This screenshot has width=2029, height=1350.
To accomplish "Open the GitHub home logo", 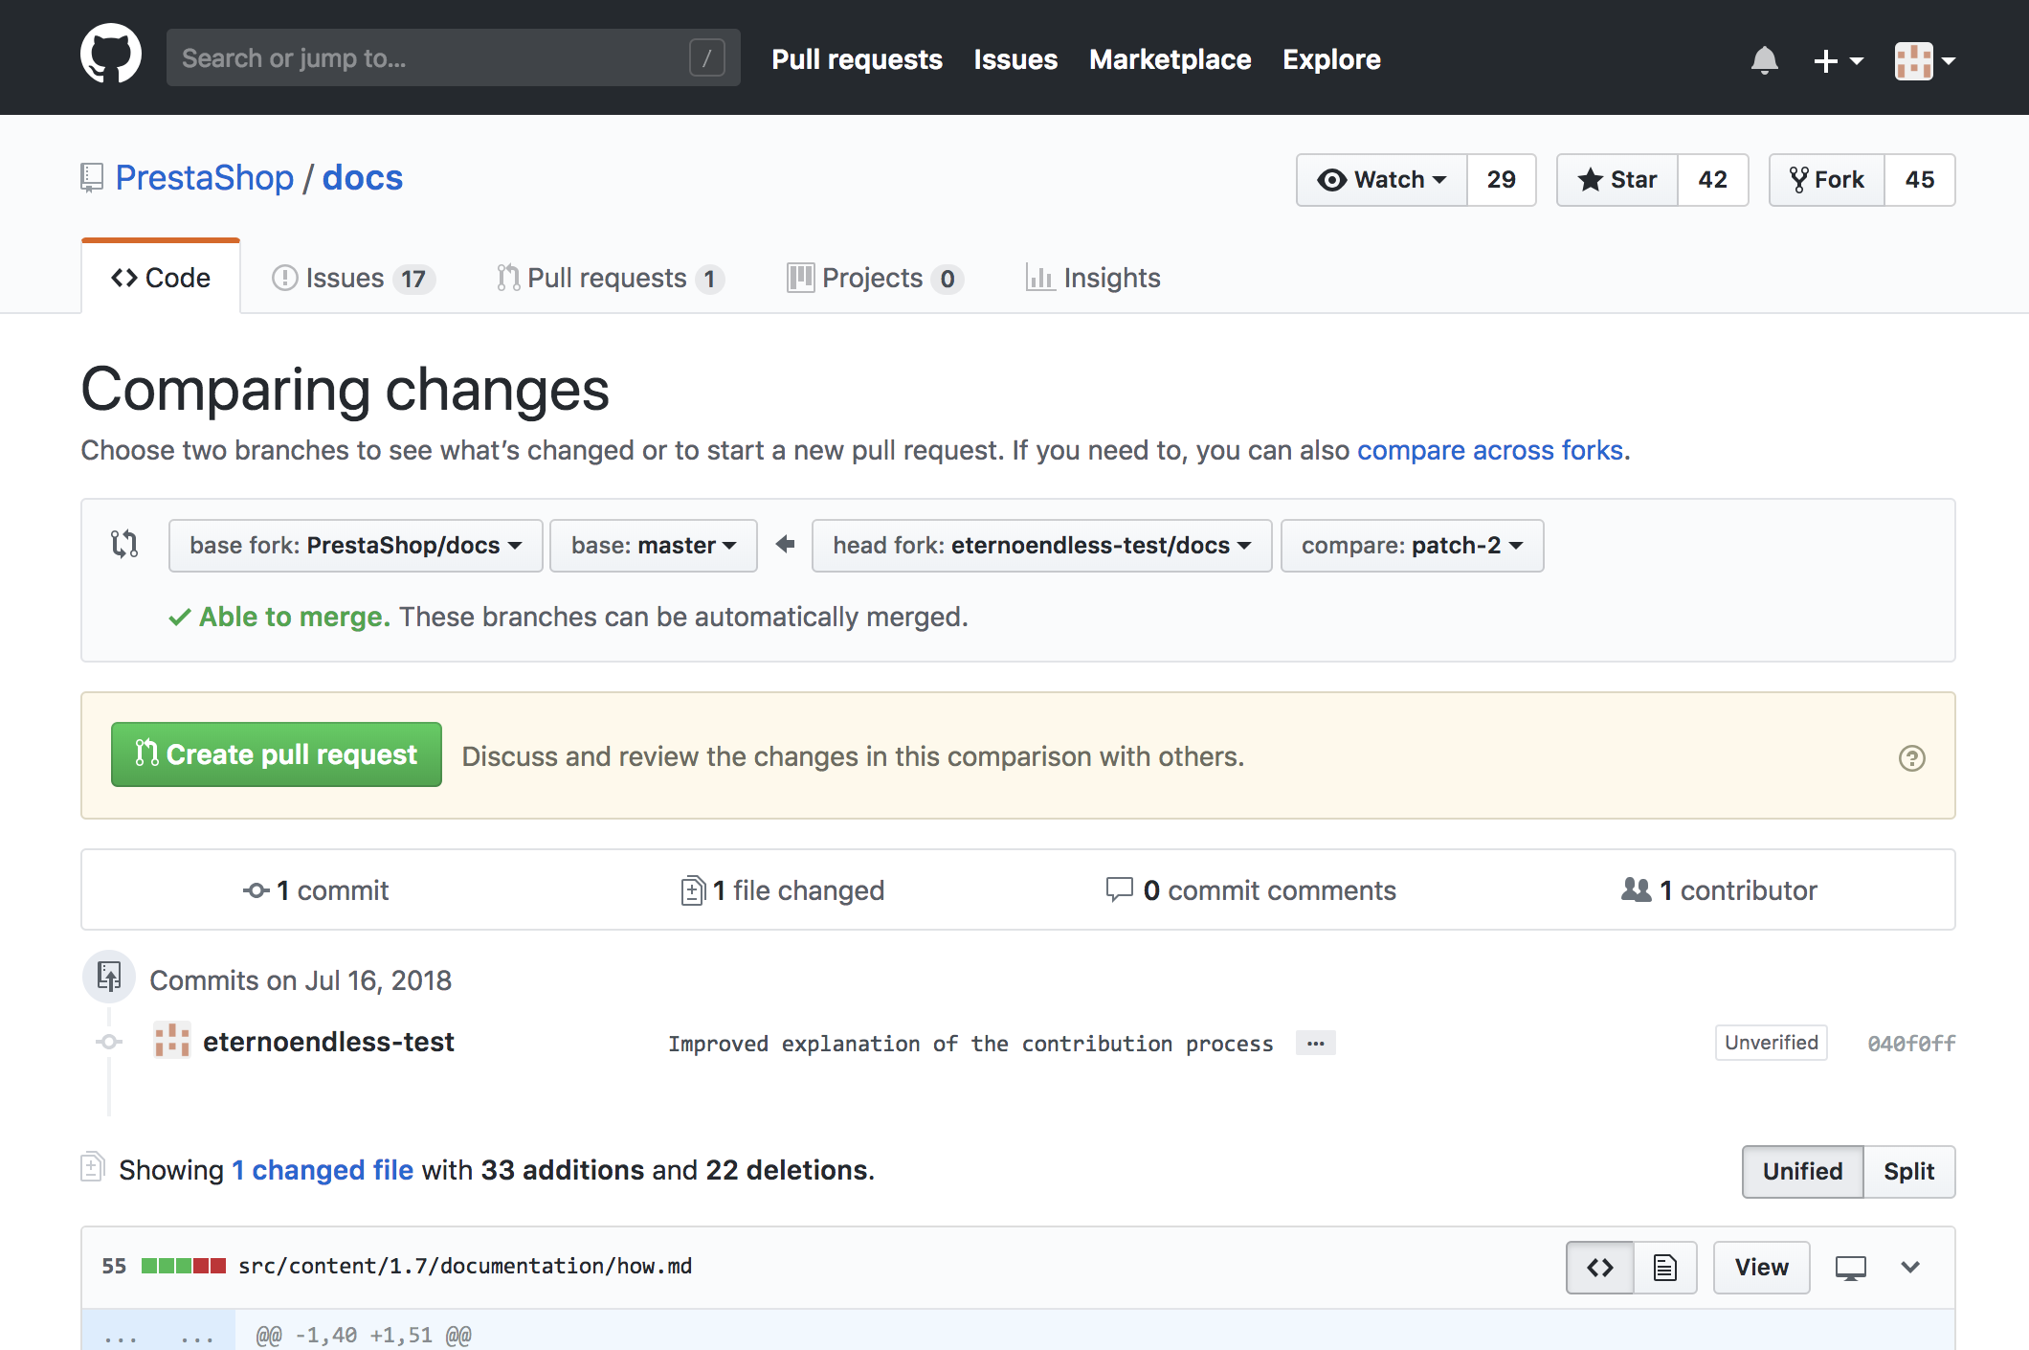I will pyautogui.click(x=111, y=54).
